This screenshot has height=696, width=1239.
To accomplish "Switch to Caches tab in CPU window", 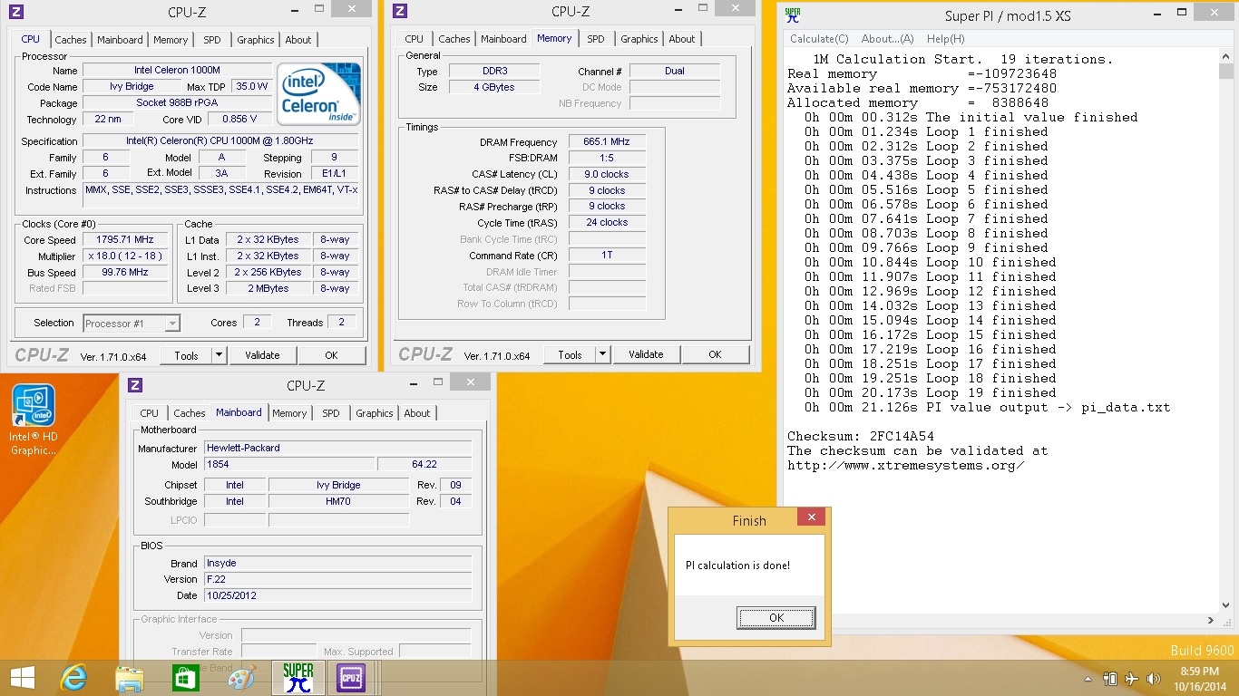I will click(71, 40).
